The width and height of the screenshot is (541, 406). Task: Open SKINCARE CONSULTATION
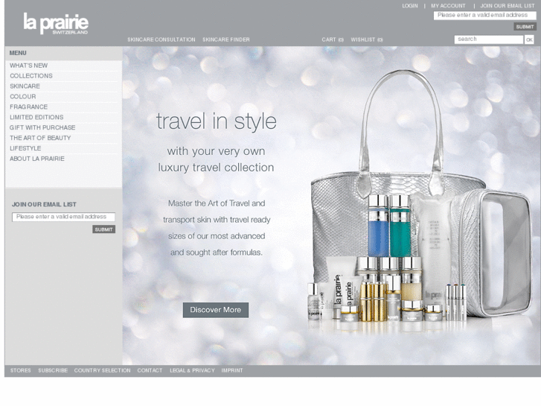[x=161, y=39]
